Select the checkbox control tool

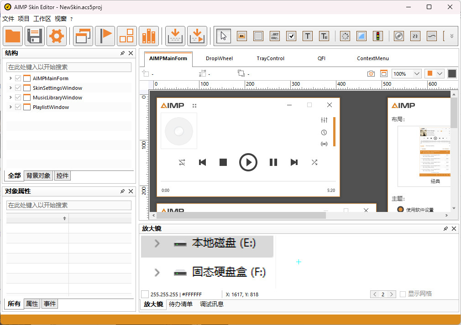(291, 36)
